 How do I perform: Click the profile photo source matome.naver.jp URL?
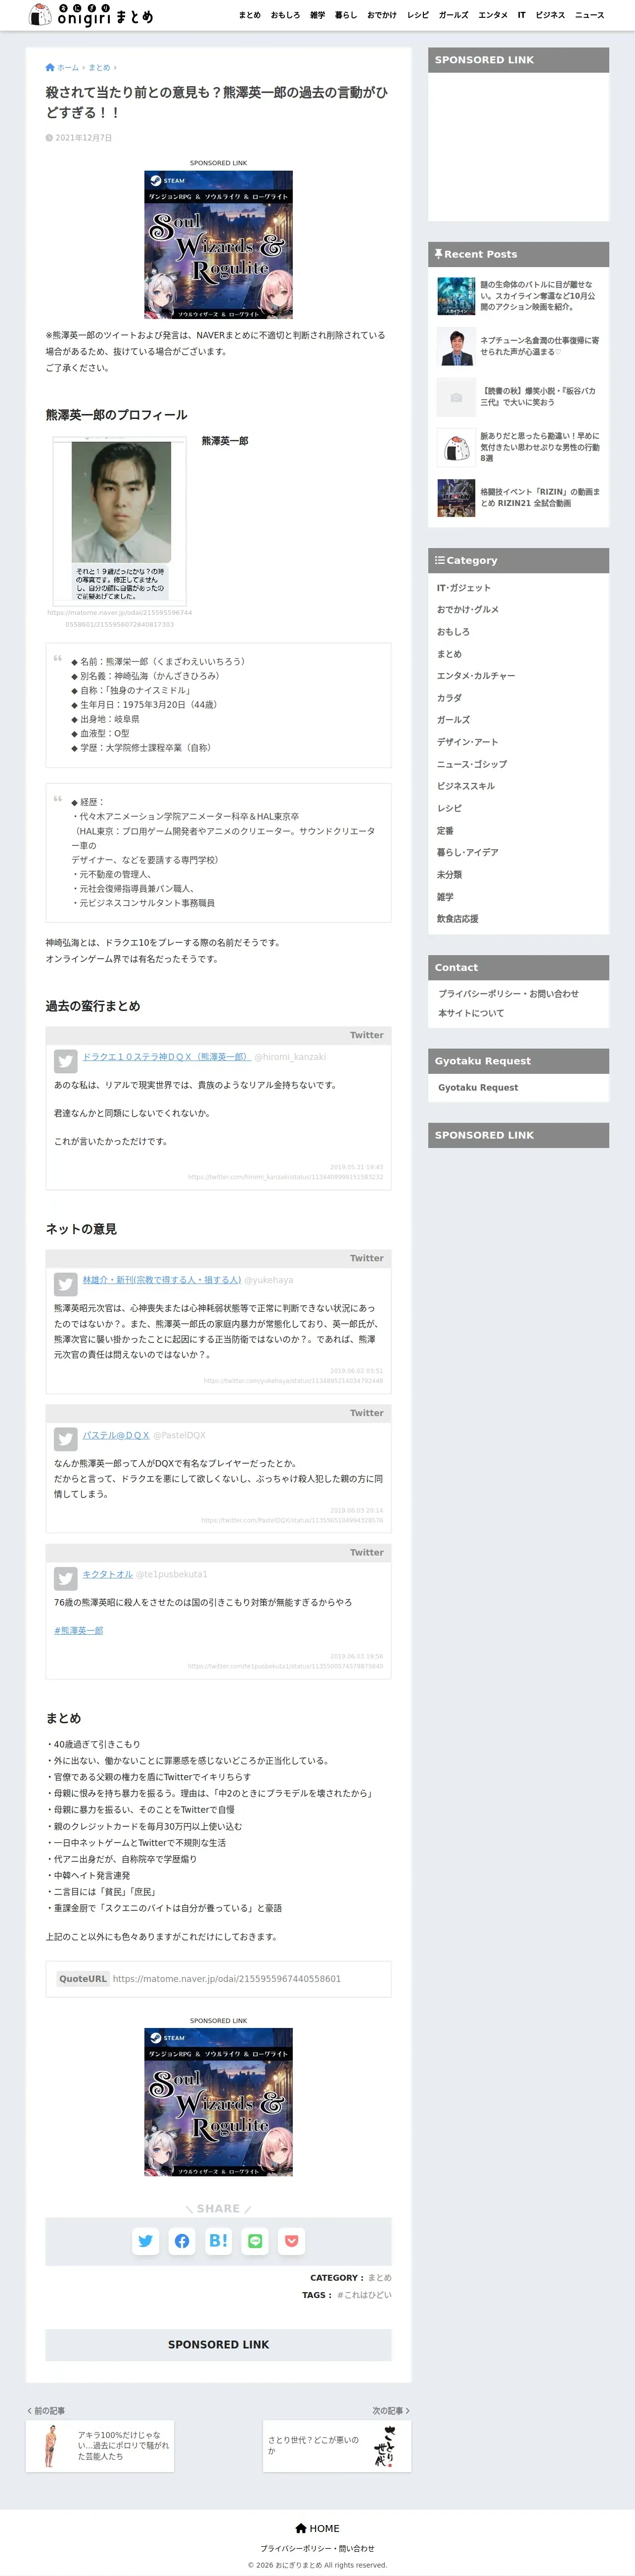119,619
